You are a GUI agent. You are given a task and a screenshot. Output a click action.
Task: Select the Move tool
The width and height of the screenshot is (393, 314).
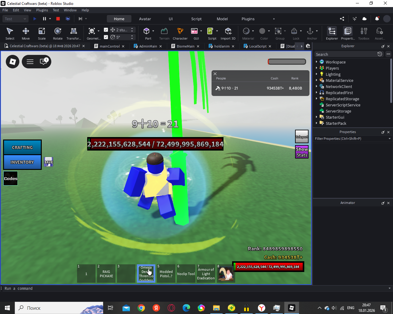click(x=26, y=33)
